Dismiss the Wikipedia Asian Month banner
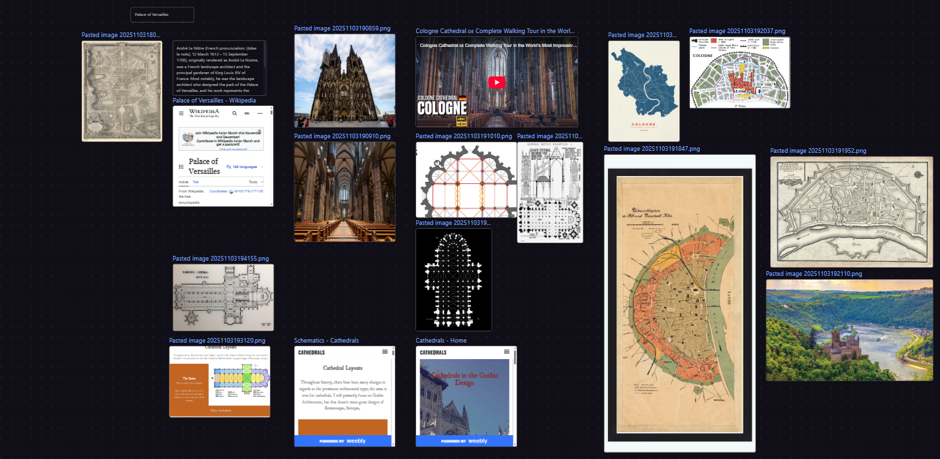This screenshot has height=459, width=940. point(260,130)
